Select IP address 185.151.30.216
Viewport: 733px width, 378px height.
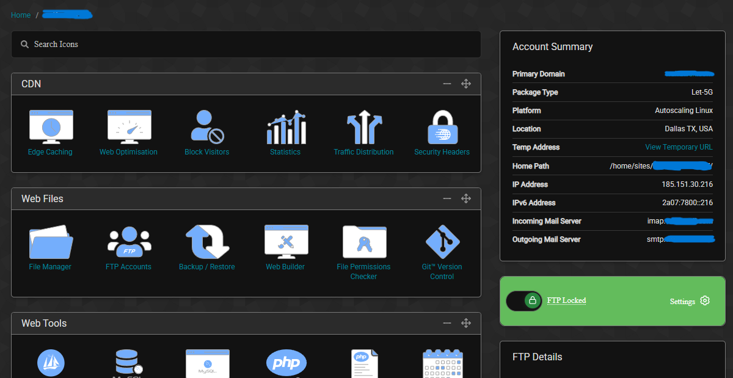pos(687,184)
